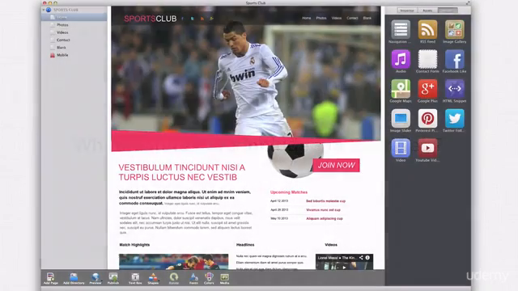Click the Add Page toolbar icon
The height and width of the screenshot is (291, 518).
(50, 278)
